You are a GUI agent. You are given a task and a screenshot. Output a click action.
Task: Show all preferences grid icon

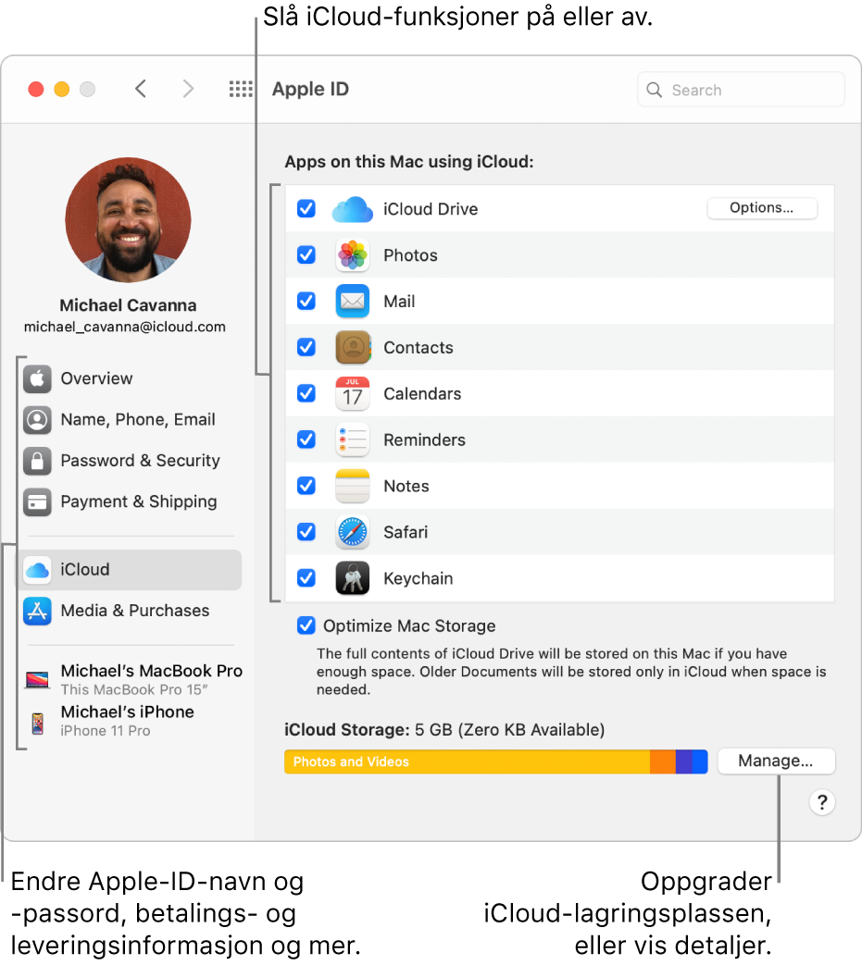click(x=241, y=89)
